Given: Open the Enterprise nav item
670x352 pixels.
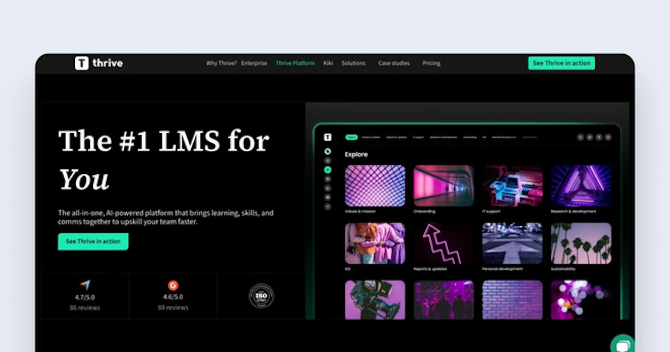Looking at the screenshot, I should pos(254,63).
